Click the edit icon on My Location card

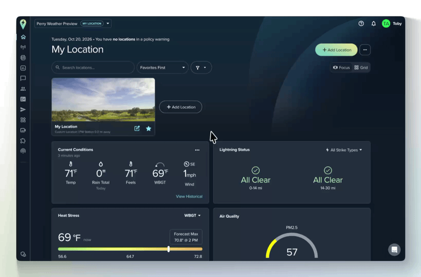point(137,128)
